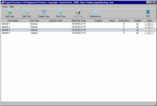Click the Next Run Time column header
The height and width of the screenshot is (106, 157).
[x=78, y=21]
